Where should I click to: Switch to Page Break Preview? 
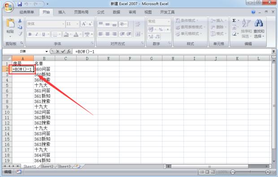point(213,172)
